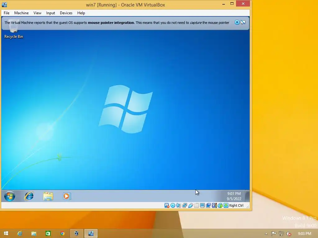Image resolution: width=318 pixels, height=238 pixels.
Task: Launch Internet Explorer on host taskbar
Action: pyautogui.click(x=20, y=233)
